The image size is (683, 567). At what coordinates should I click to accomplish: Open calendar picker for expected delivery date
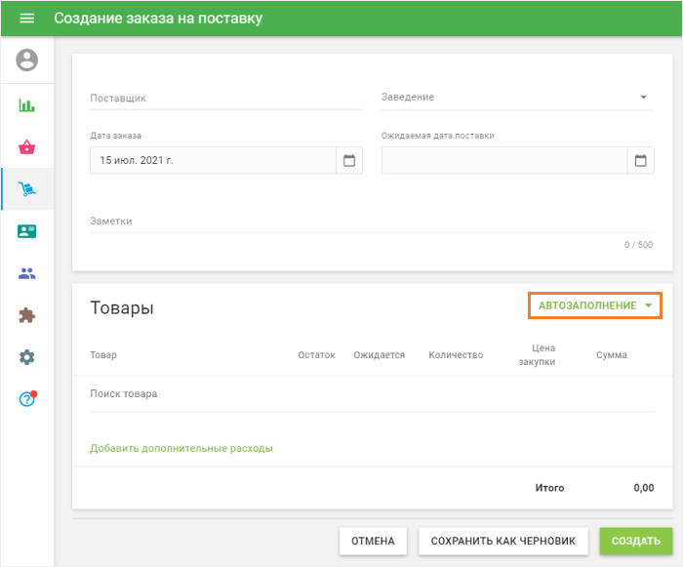pos(640,160)
